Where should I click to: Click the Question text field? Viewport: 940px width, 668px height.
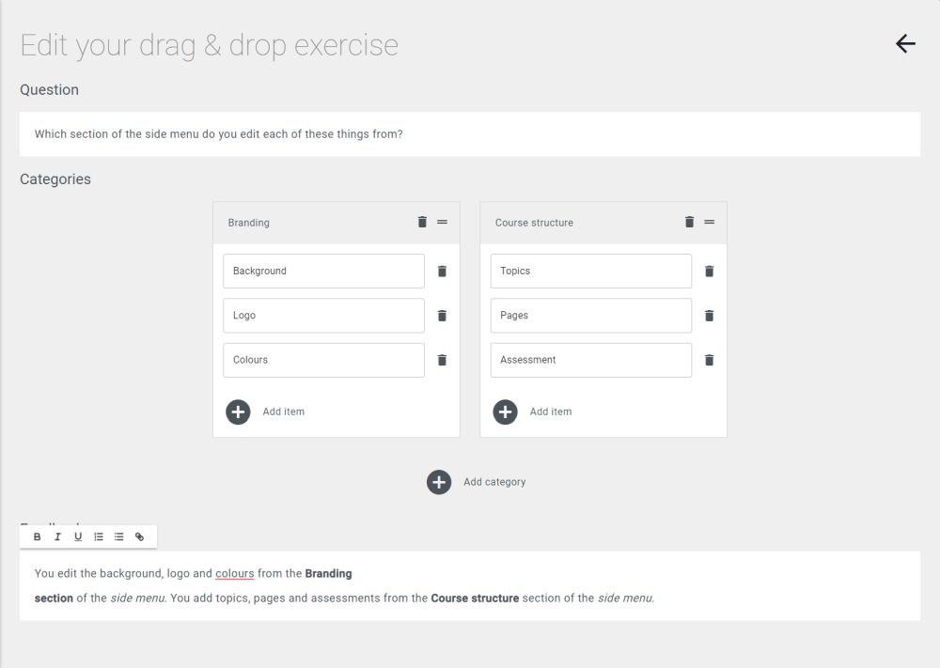[x=470, y=134]
